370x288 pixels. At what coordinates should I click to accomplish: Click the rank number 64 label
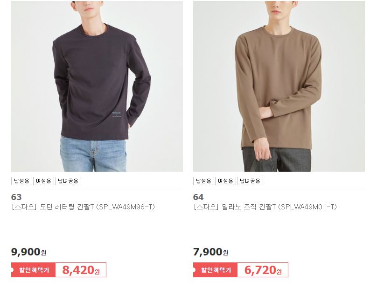pos(198,197)
